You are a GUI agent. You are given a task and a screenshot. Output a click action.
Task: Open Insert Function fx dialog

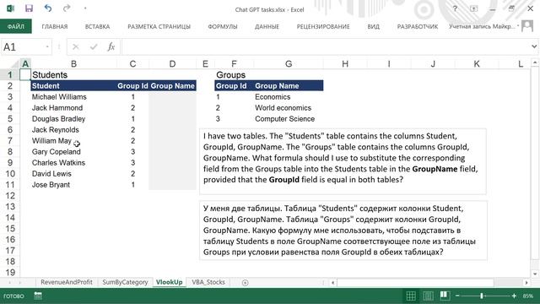pos(111,47)
